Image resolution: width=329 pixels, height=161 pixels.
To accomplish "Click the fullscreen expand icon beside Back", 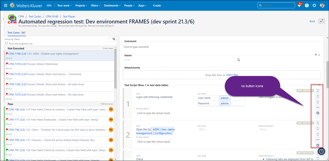I will [321, 21].
